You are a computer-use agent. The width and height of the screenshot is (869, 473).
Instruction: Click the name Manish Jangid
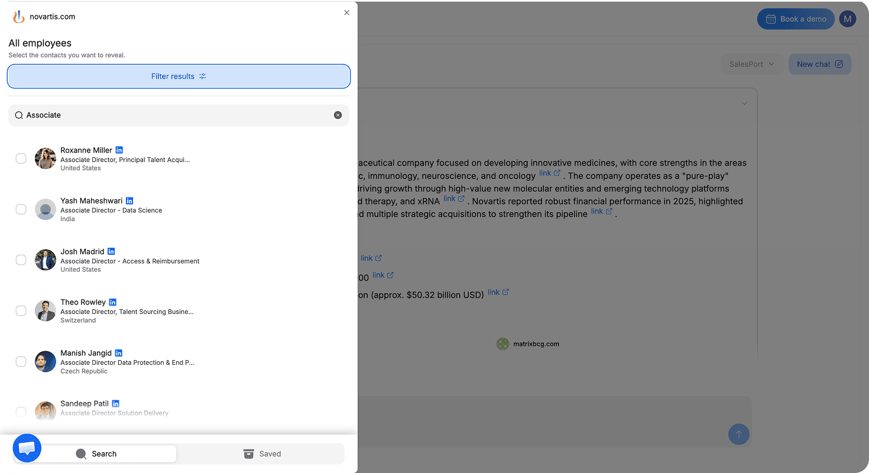[x=86, y=353]
